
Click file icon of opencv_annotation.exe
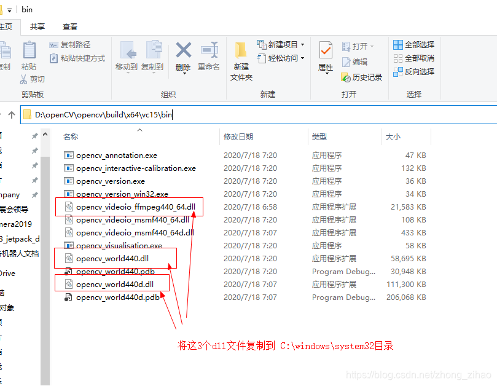(x=68, y=155)
